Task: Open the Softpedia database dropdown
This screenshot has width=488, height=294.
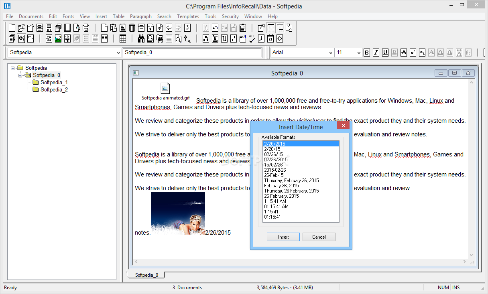Action: pos(118,53)
